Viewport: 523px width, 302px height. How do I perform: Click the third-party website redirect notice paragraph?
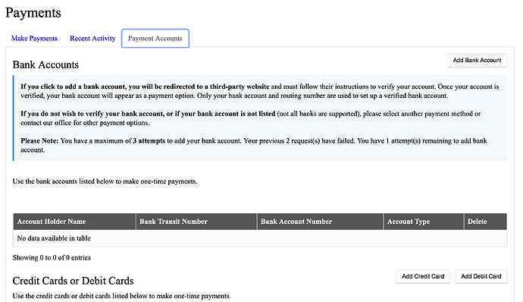260,91
